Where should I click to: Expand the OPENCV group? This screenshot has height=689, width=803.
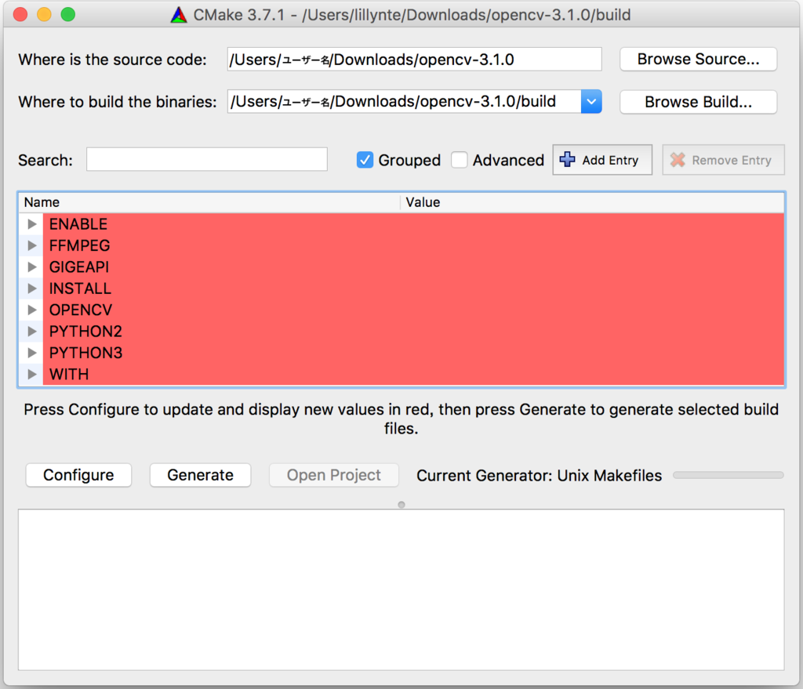click(31, 310)
